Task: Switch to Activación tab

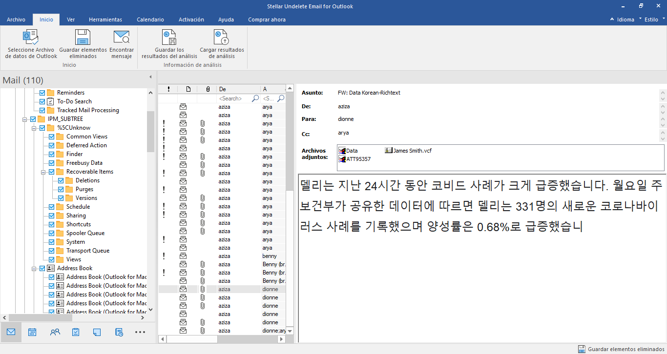Action: [x=191, y=20]
